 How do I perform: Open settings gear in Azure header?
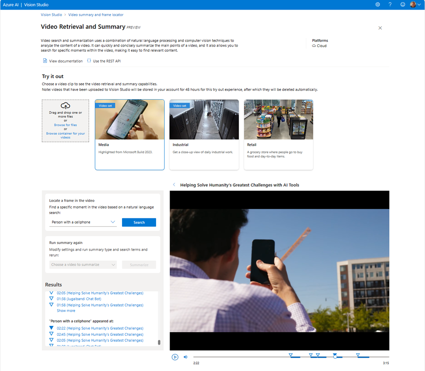[x=377, y=5]
